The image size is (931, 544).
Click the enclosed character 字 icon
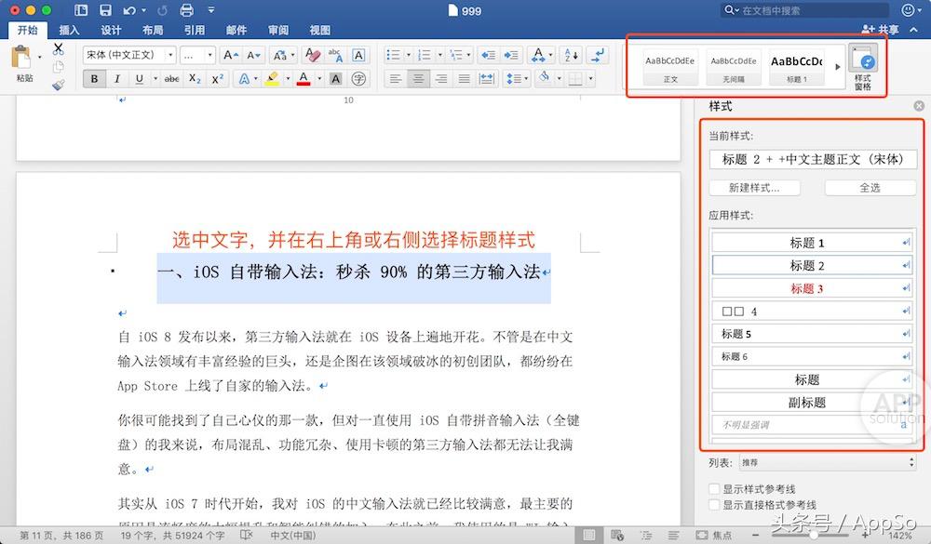pyautogui.click(x=358, y=78)
